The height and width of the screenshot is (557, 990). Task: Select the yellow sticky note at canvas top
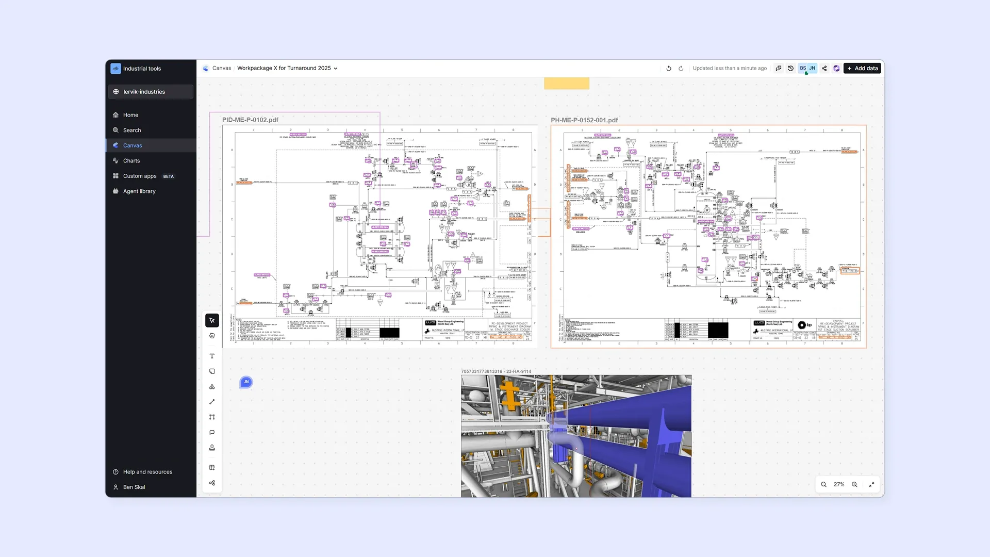coord(567,84)
